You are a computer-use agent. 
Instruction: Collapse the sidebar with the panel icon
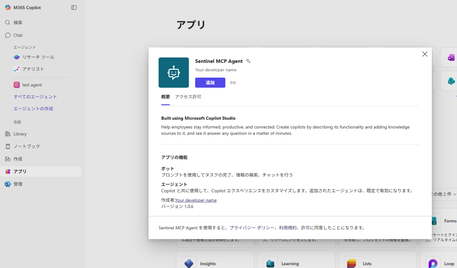click(x=74, y=7)
